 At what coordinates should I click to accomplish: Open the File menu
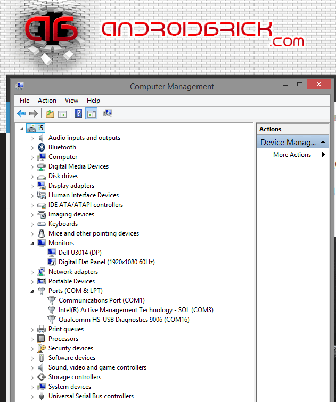[24, 100]
